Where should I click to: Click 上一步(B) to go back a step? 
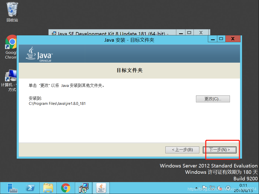(182, 150)
